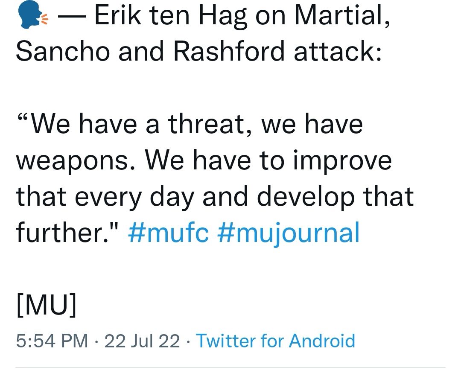
Task: Open the #mujournal hashtag link
Action: click(289, 233)
